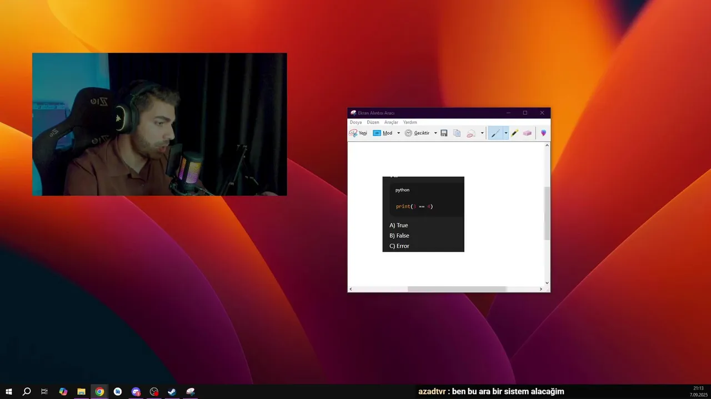Click the Mod snip type button
This screenshot has height=399, width=711.
[x=383, y=133]
